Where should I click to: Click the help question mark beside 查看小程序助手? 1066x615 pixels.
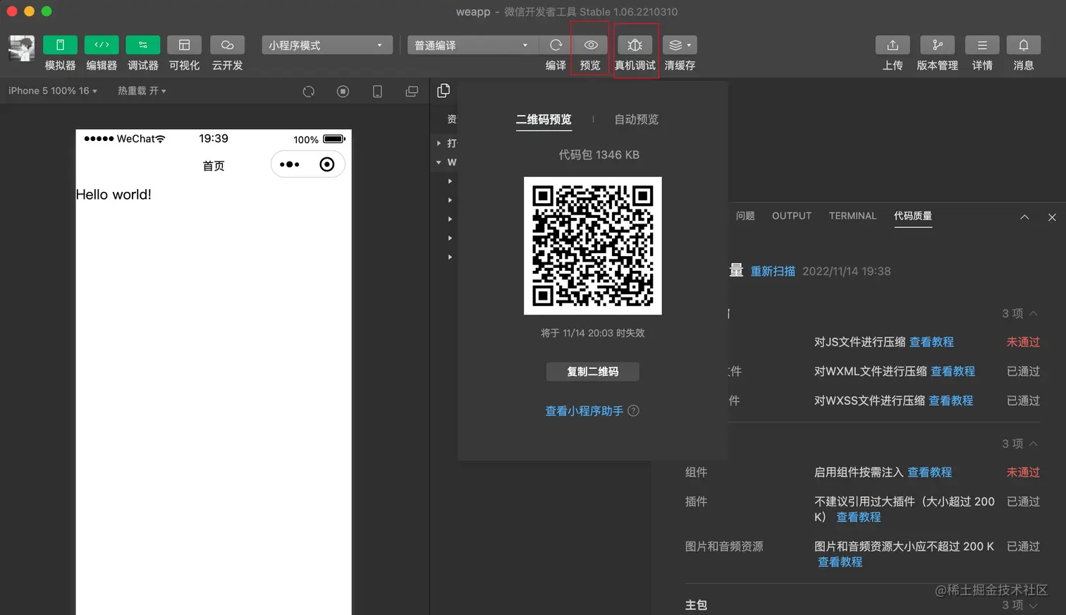click(633, 410)
